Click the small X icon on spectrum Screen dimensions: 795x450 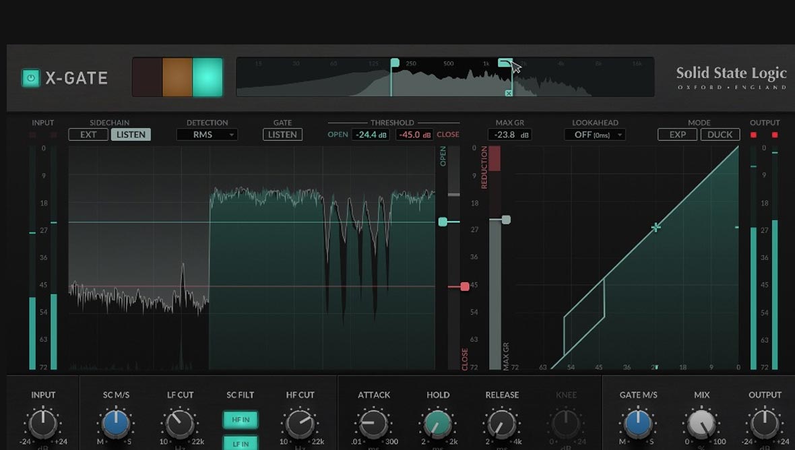point(509,93)
